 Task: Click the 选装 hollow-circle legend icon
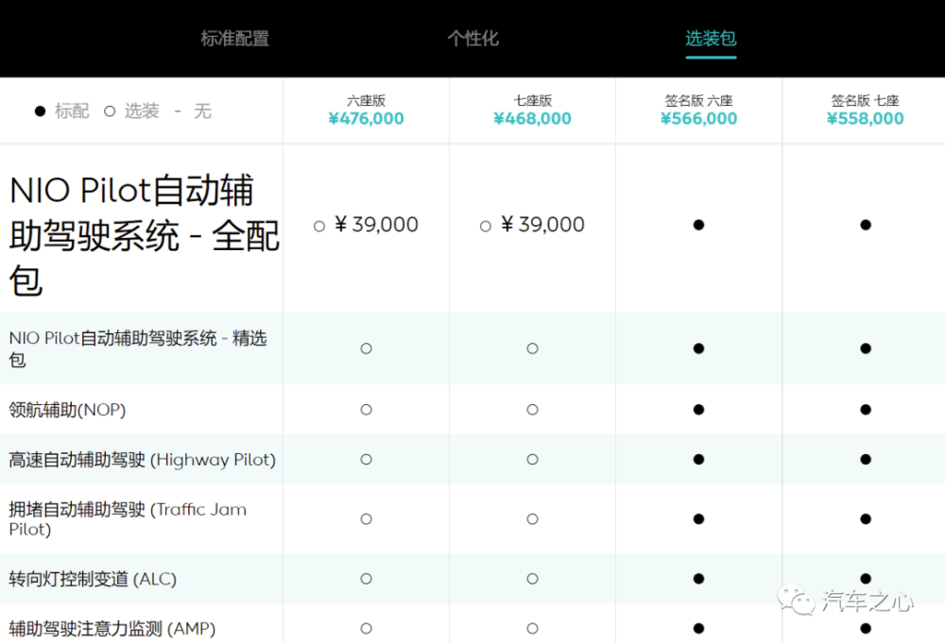pyautogui.click(x=109, y=110)
